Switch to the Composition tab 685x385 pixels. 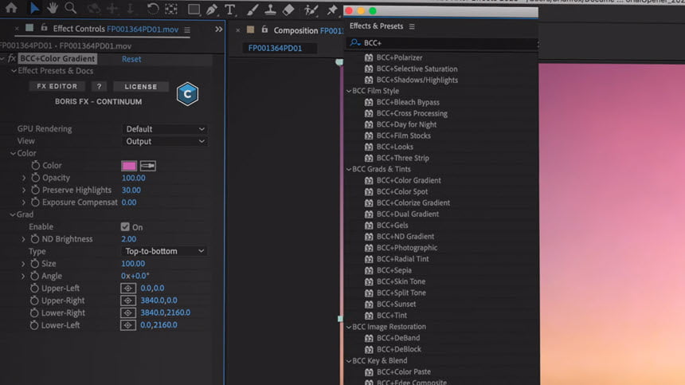pos(308,30)
